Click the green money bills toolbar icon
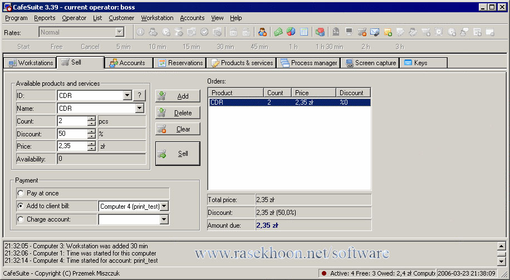The height and width of the screenshot is (280, 510). coord(278,32)
